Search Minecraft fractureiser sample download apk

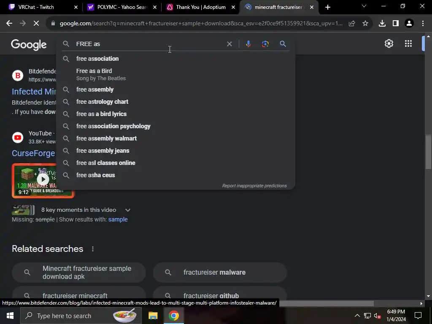point(79,272)
